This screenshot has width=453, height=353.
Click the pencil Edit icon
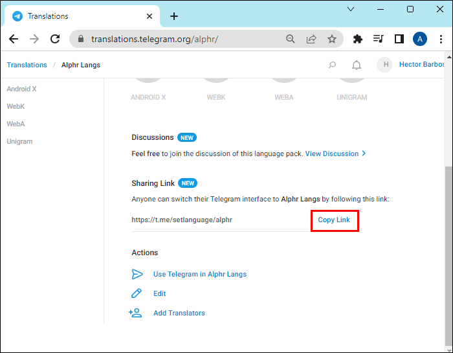point(137,293)
